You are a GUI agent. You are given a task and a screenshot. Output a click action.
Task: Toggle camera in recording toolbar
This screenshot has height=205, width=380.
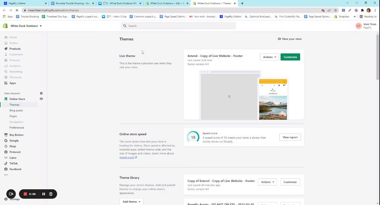(x=11, y=194)
